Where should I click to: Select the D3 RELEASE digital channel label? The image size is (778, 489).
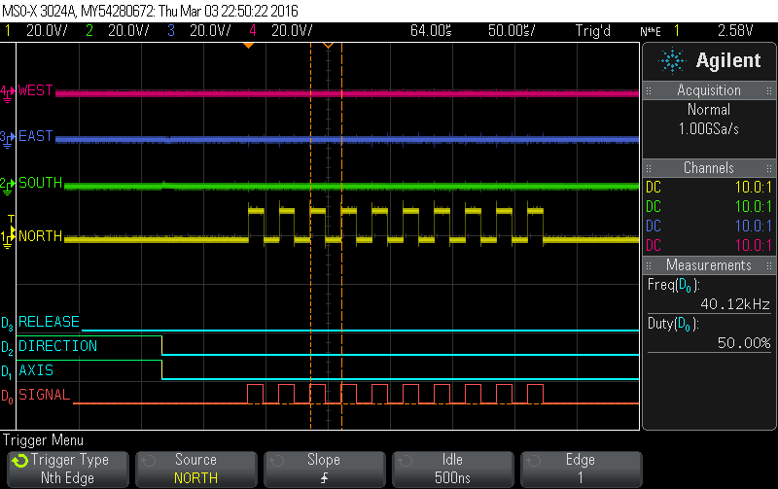tap(49, 322)
